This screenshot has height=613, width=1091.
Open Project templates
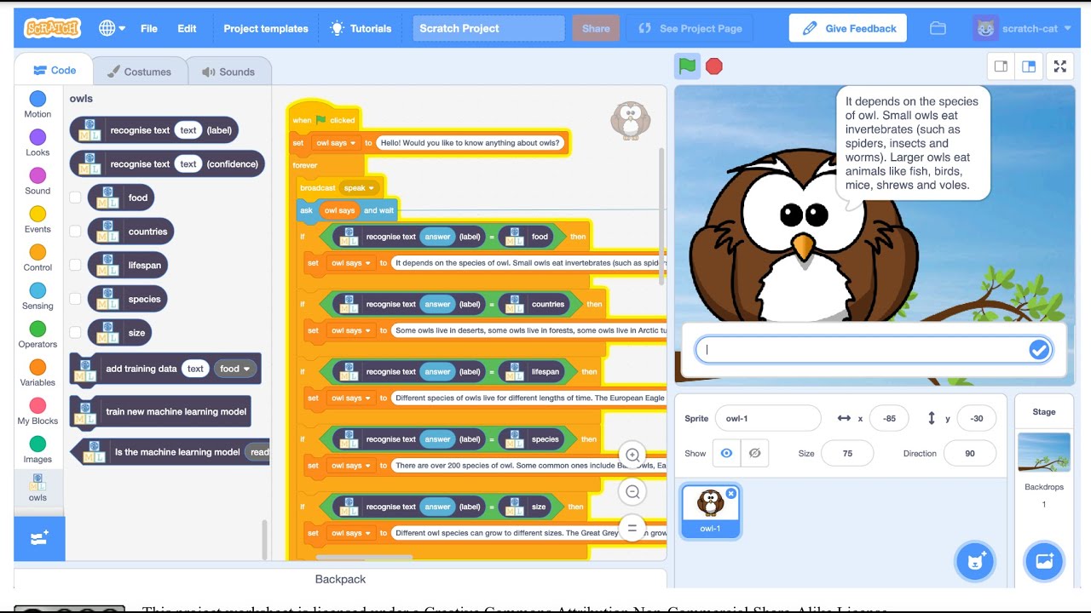(266, 28)
